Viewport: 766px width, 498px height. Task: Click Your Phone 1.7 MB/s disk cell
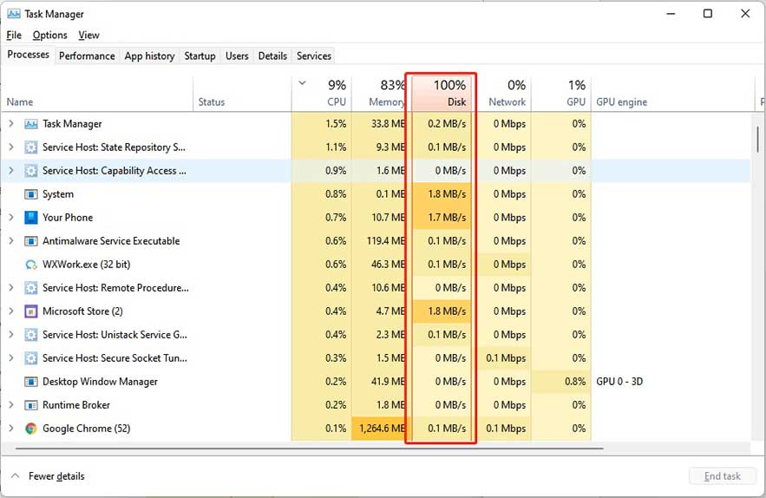[x=442, y=218]
